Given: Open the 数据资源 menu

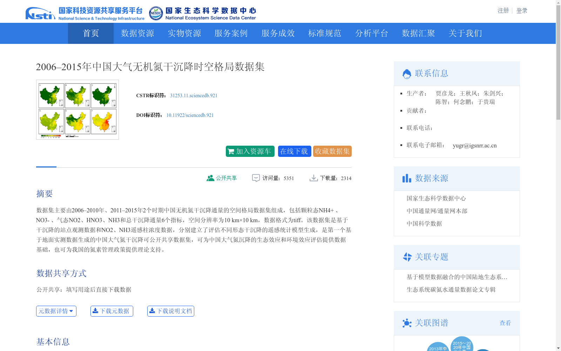Looking at the screenshot, I should point(137,33).
